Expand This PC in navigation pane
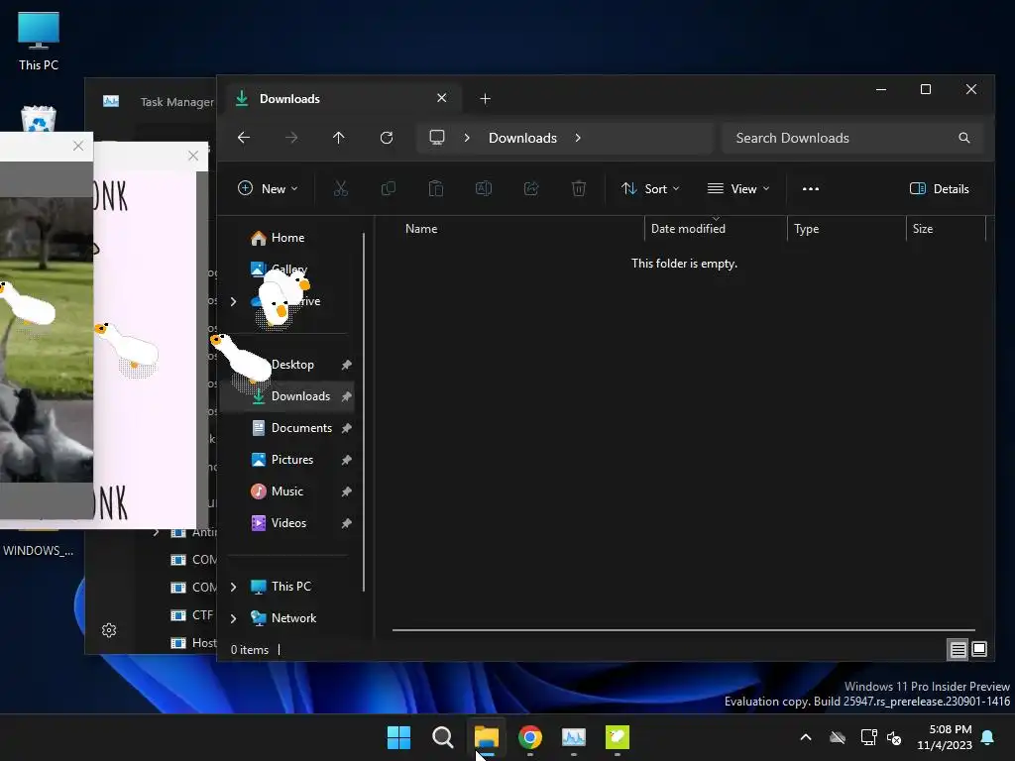The image size is (1015, 761). tap(234, 587)
